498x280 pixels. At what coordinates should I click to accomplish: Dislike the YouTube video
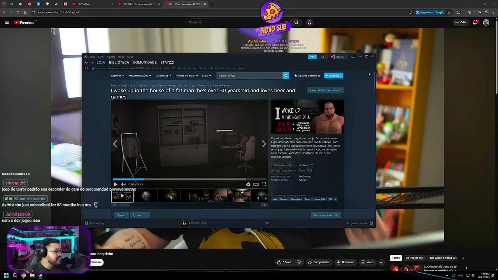coord(299,262)
